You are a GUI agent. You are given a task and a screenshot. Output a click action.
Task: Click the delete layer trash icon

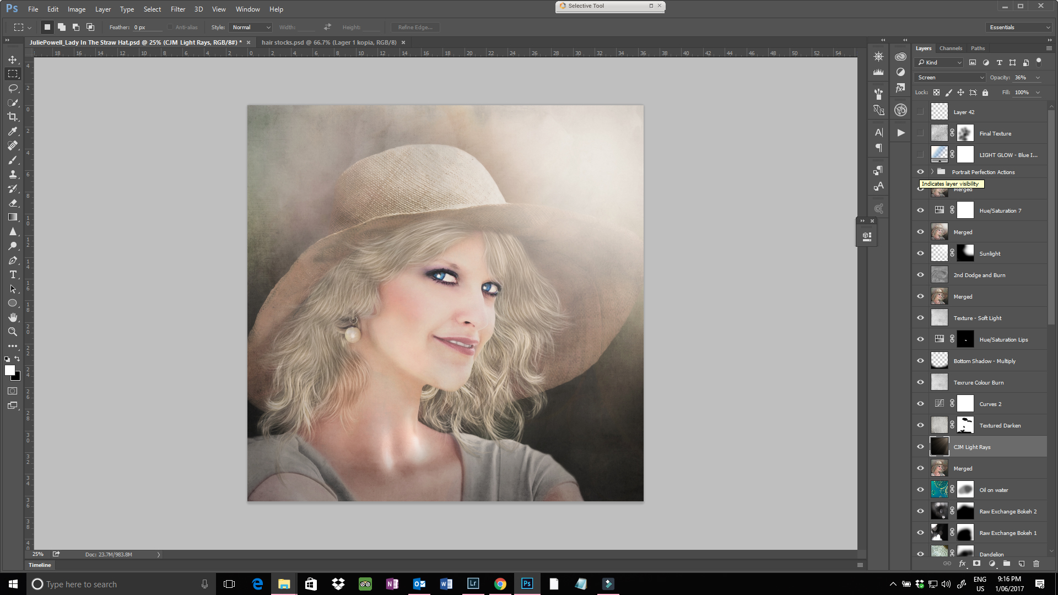coord(1036,564)
